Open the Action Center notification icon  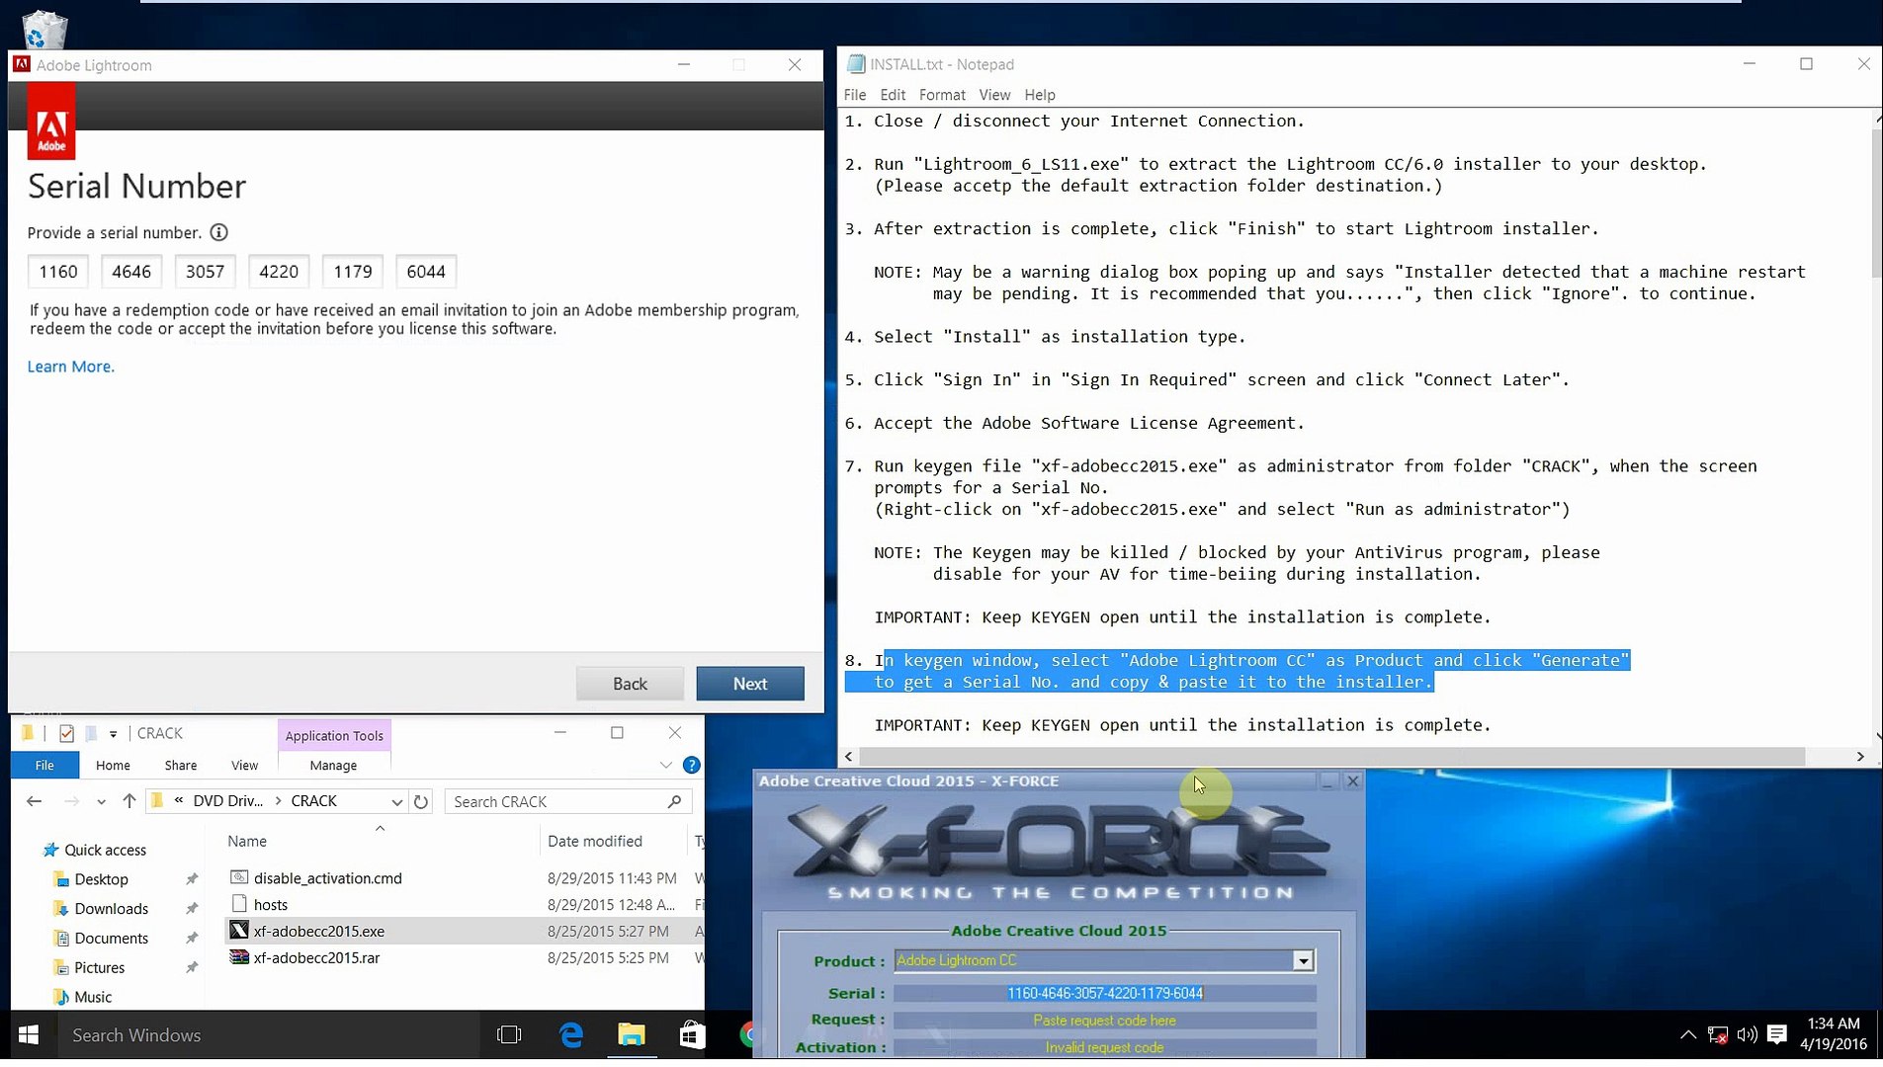point(1777,1034)
